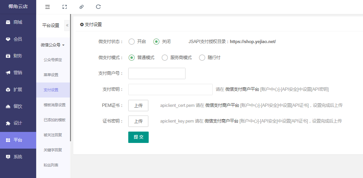Click the 会员 diamond icon

coord(8,39)
